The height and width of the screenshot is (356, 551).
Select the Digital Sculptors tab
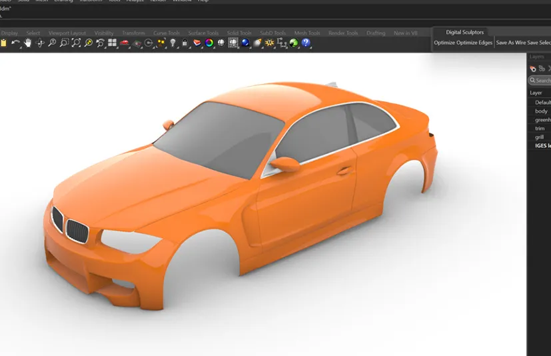click(x=465, y=32)
